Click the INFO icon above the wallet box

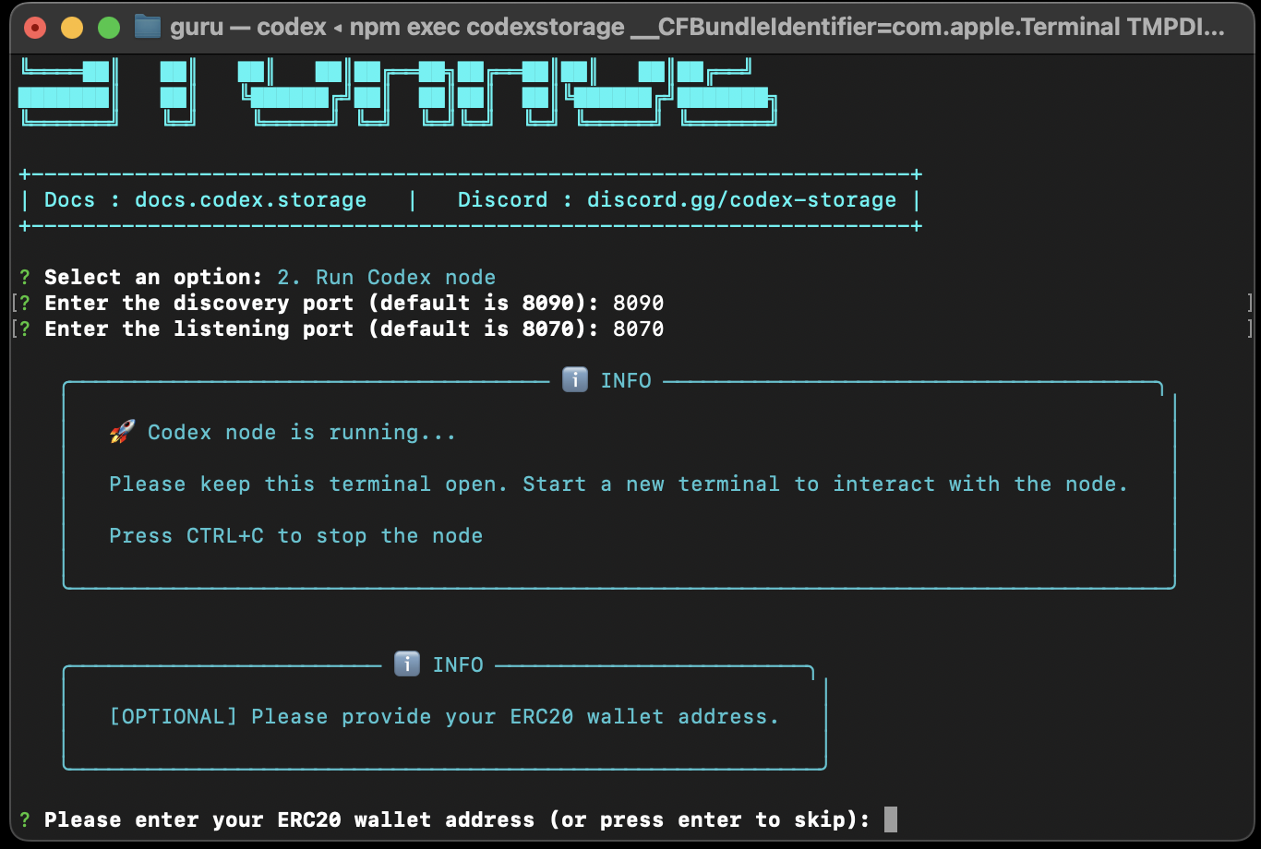(x=405, y=664)
